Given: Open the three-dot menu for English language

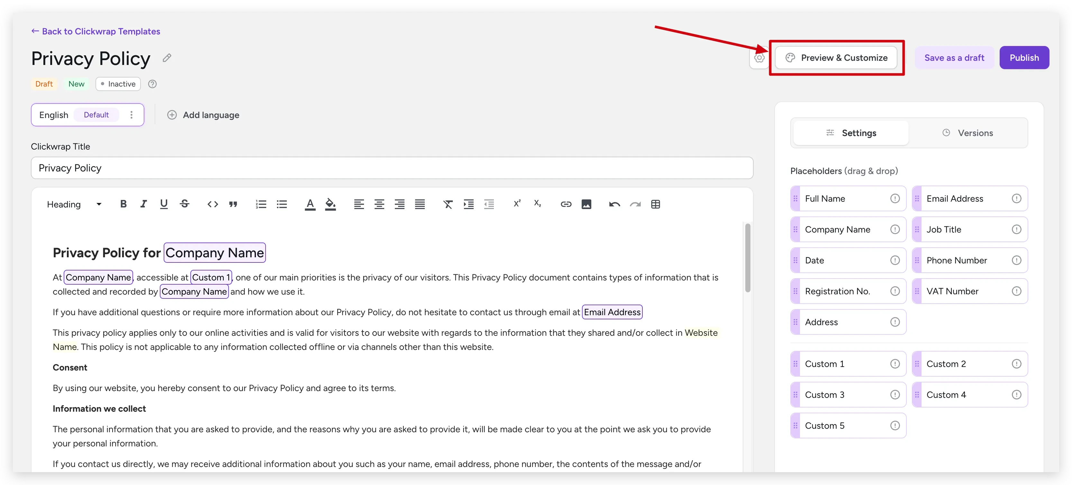Looking at the screenshot, I should [132, 114].
